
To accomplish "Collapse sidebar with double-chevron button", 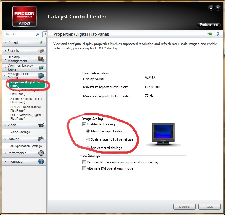I will 44,34.
